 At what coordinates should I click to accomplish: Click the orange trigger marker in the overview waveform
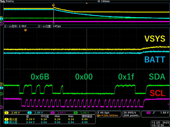click(x=53, y=5)
